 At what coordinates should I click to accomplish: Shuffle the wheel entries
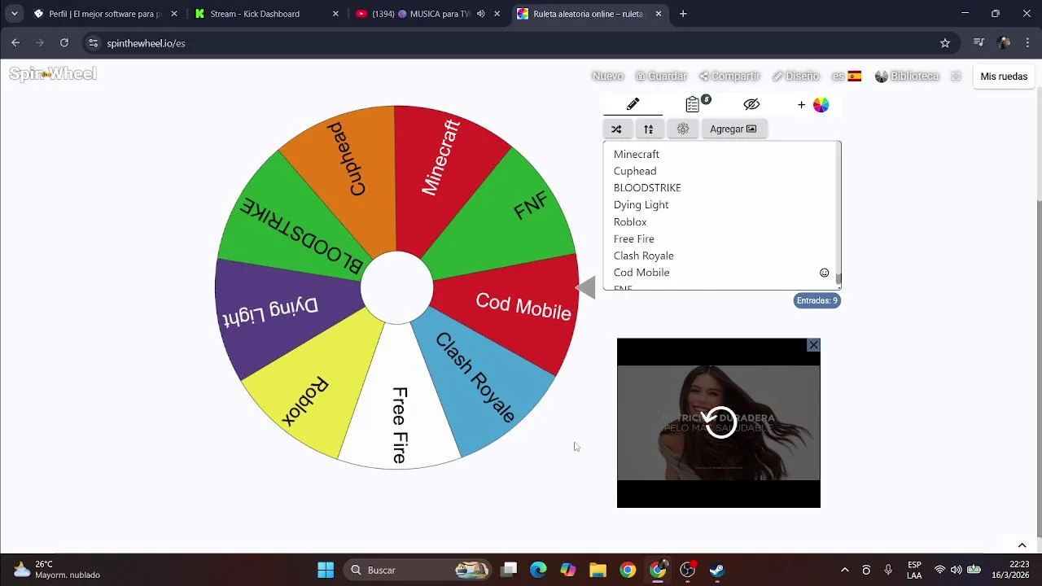616,129
